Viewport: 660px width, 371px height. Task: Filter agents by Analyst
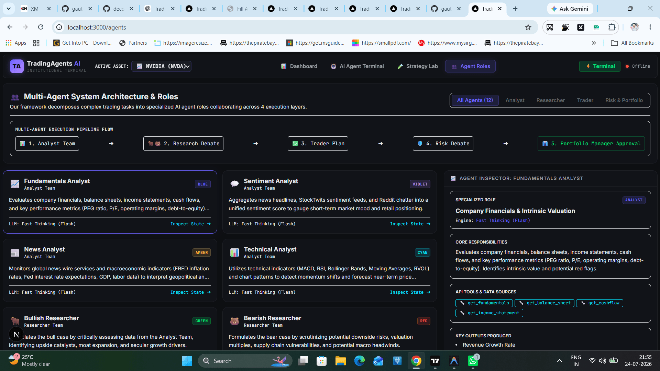pyautogui.click(x=515, y=100)
